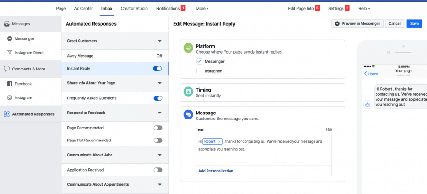Open the Settings tab

click(x=336, y=8)
